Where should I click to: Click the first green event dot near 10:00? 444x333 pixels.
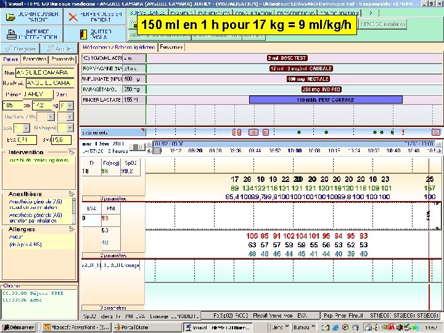click(299, 132)
